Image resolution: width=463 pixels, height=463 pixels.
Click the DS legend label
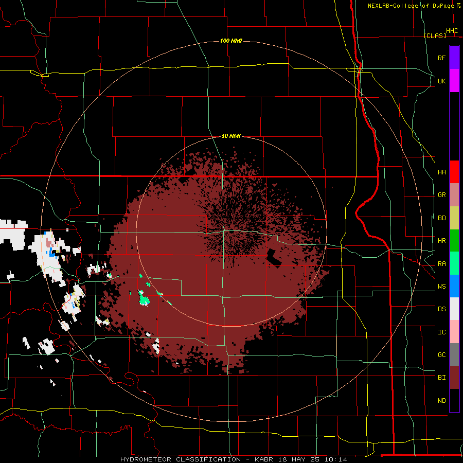[x=441, y=309]
